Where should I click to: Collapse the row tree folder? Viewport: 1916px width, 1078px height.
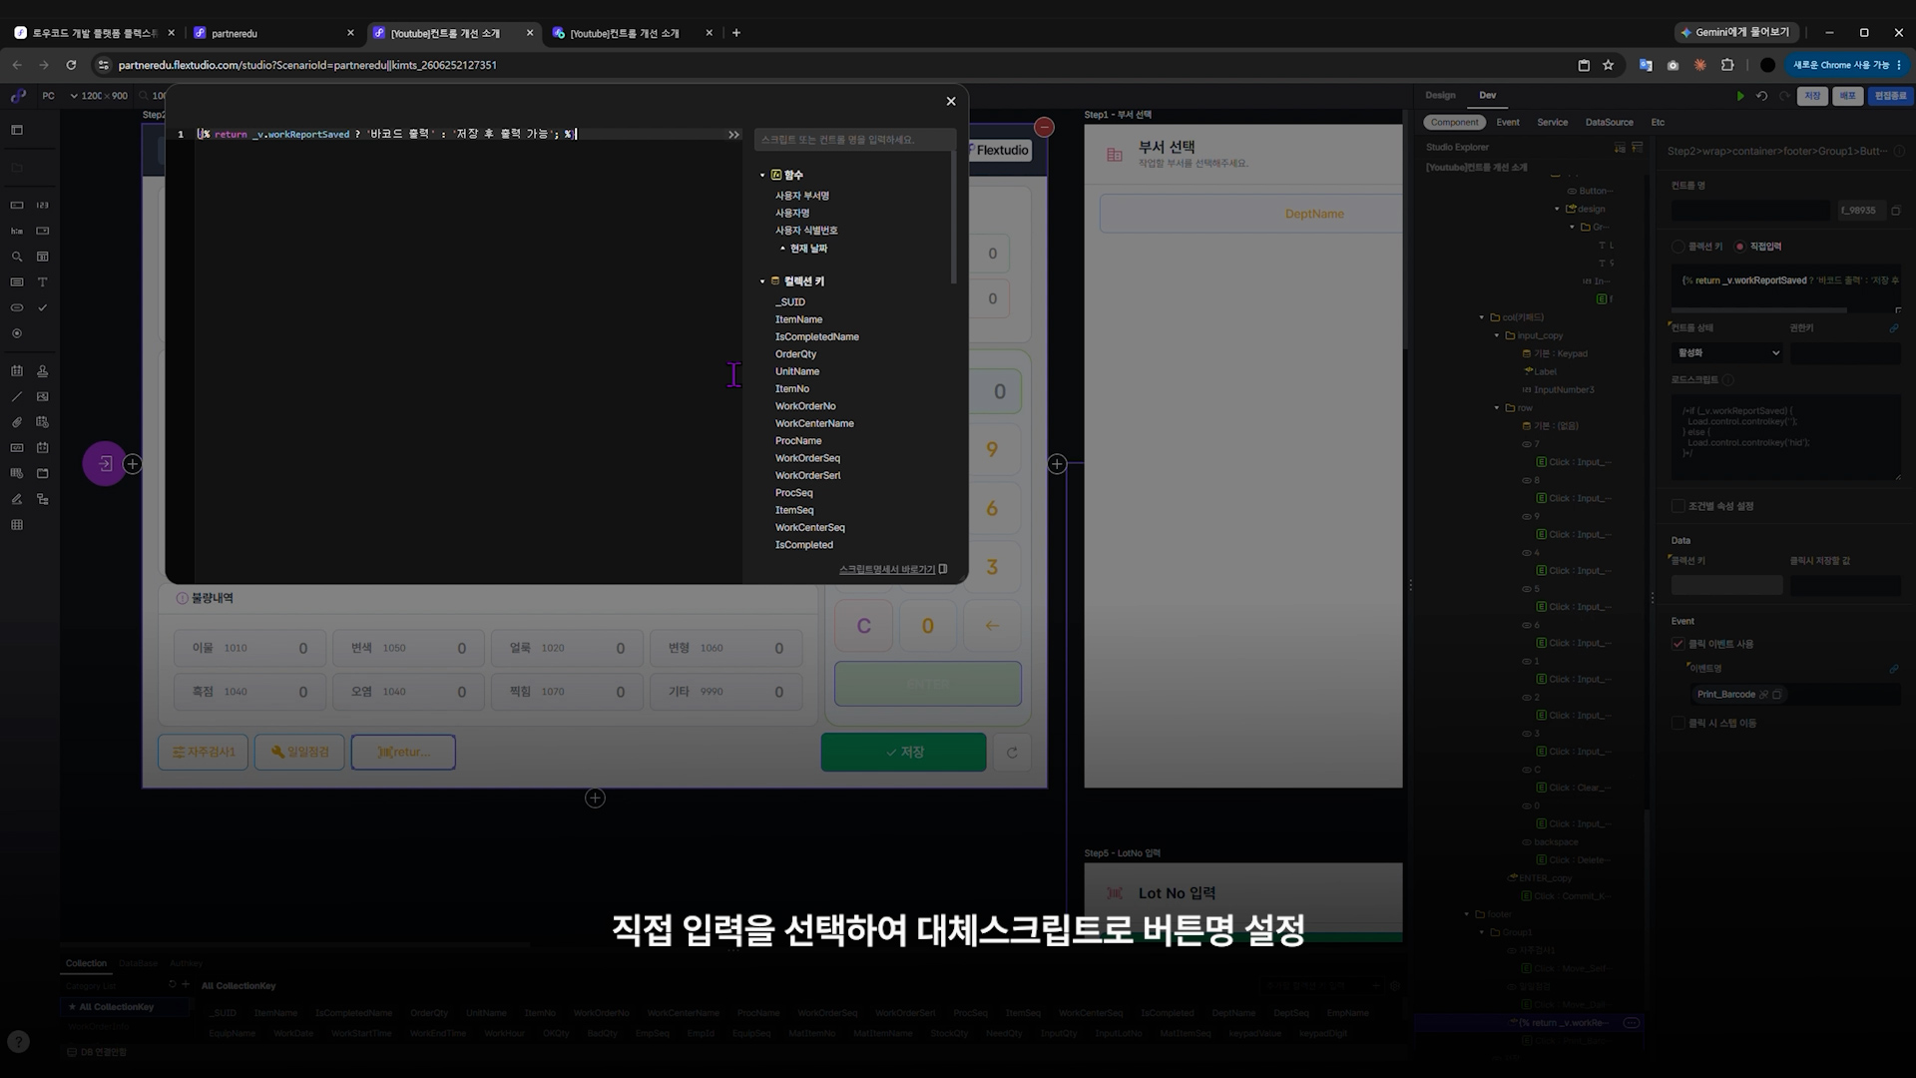pyautogui.click(x=1497, y=408)
